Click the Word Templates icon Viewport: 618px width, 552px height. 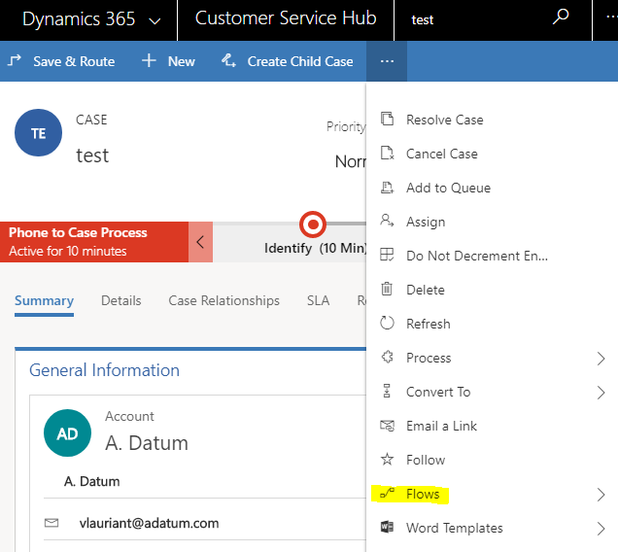click(x=387, y=527)
